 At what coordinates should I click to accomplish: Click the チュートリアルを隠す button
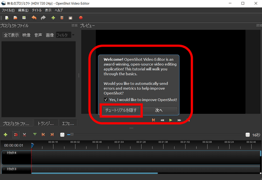(121, 110)
